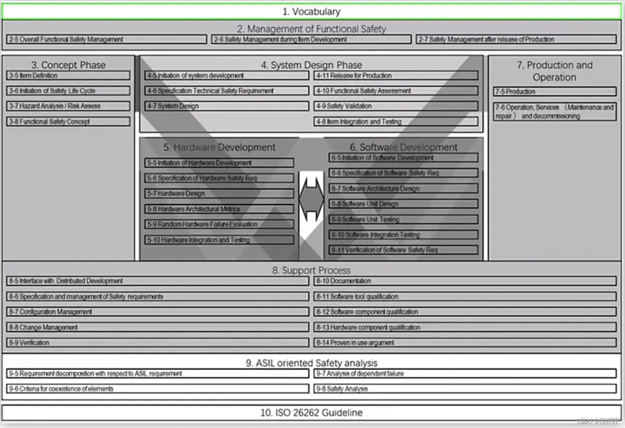Select 4-10 Functional Safety Assessment
Image resolution: width=625 pixels, height=428 pixels.
click(x=396, y=90)
